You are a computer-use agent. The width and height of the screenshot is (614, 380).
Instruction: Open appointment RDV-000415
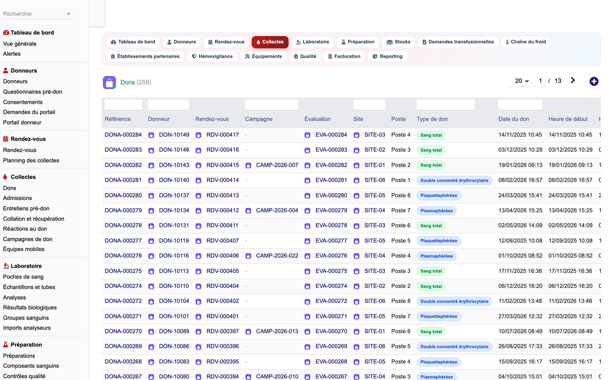click(223, 165)
